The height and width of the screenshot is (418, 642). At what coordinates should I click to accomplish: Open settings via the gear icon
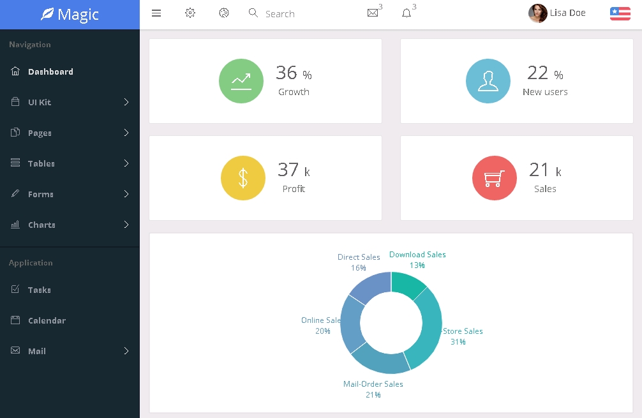point(190,13)
